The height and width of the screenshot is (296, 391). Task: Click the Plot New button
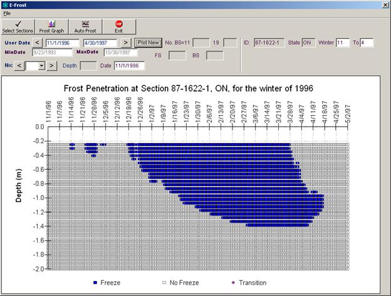coord(148,43)
